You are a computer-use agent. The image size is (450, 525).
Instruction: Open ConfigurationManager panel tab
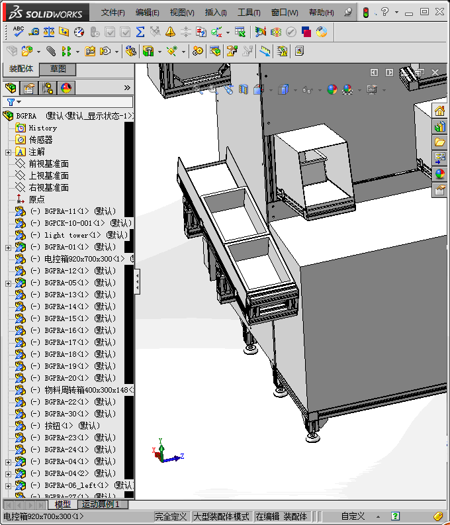pyautogui.click(x=48, y=88)
